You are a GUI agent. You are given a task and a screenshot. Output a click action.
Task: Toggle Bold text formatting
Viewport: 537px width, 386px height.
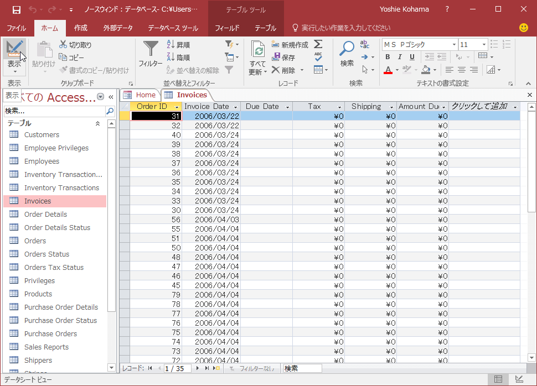pyautogui.click(x=387, y=57)
